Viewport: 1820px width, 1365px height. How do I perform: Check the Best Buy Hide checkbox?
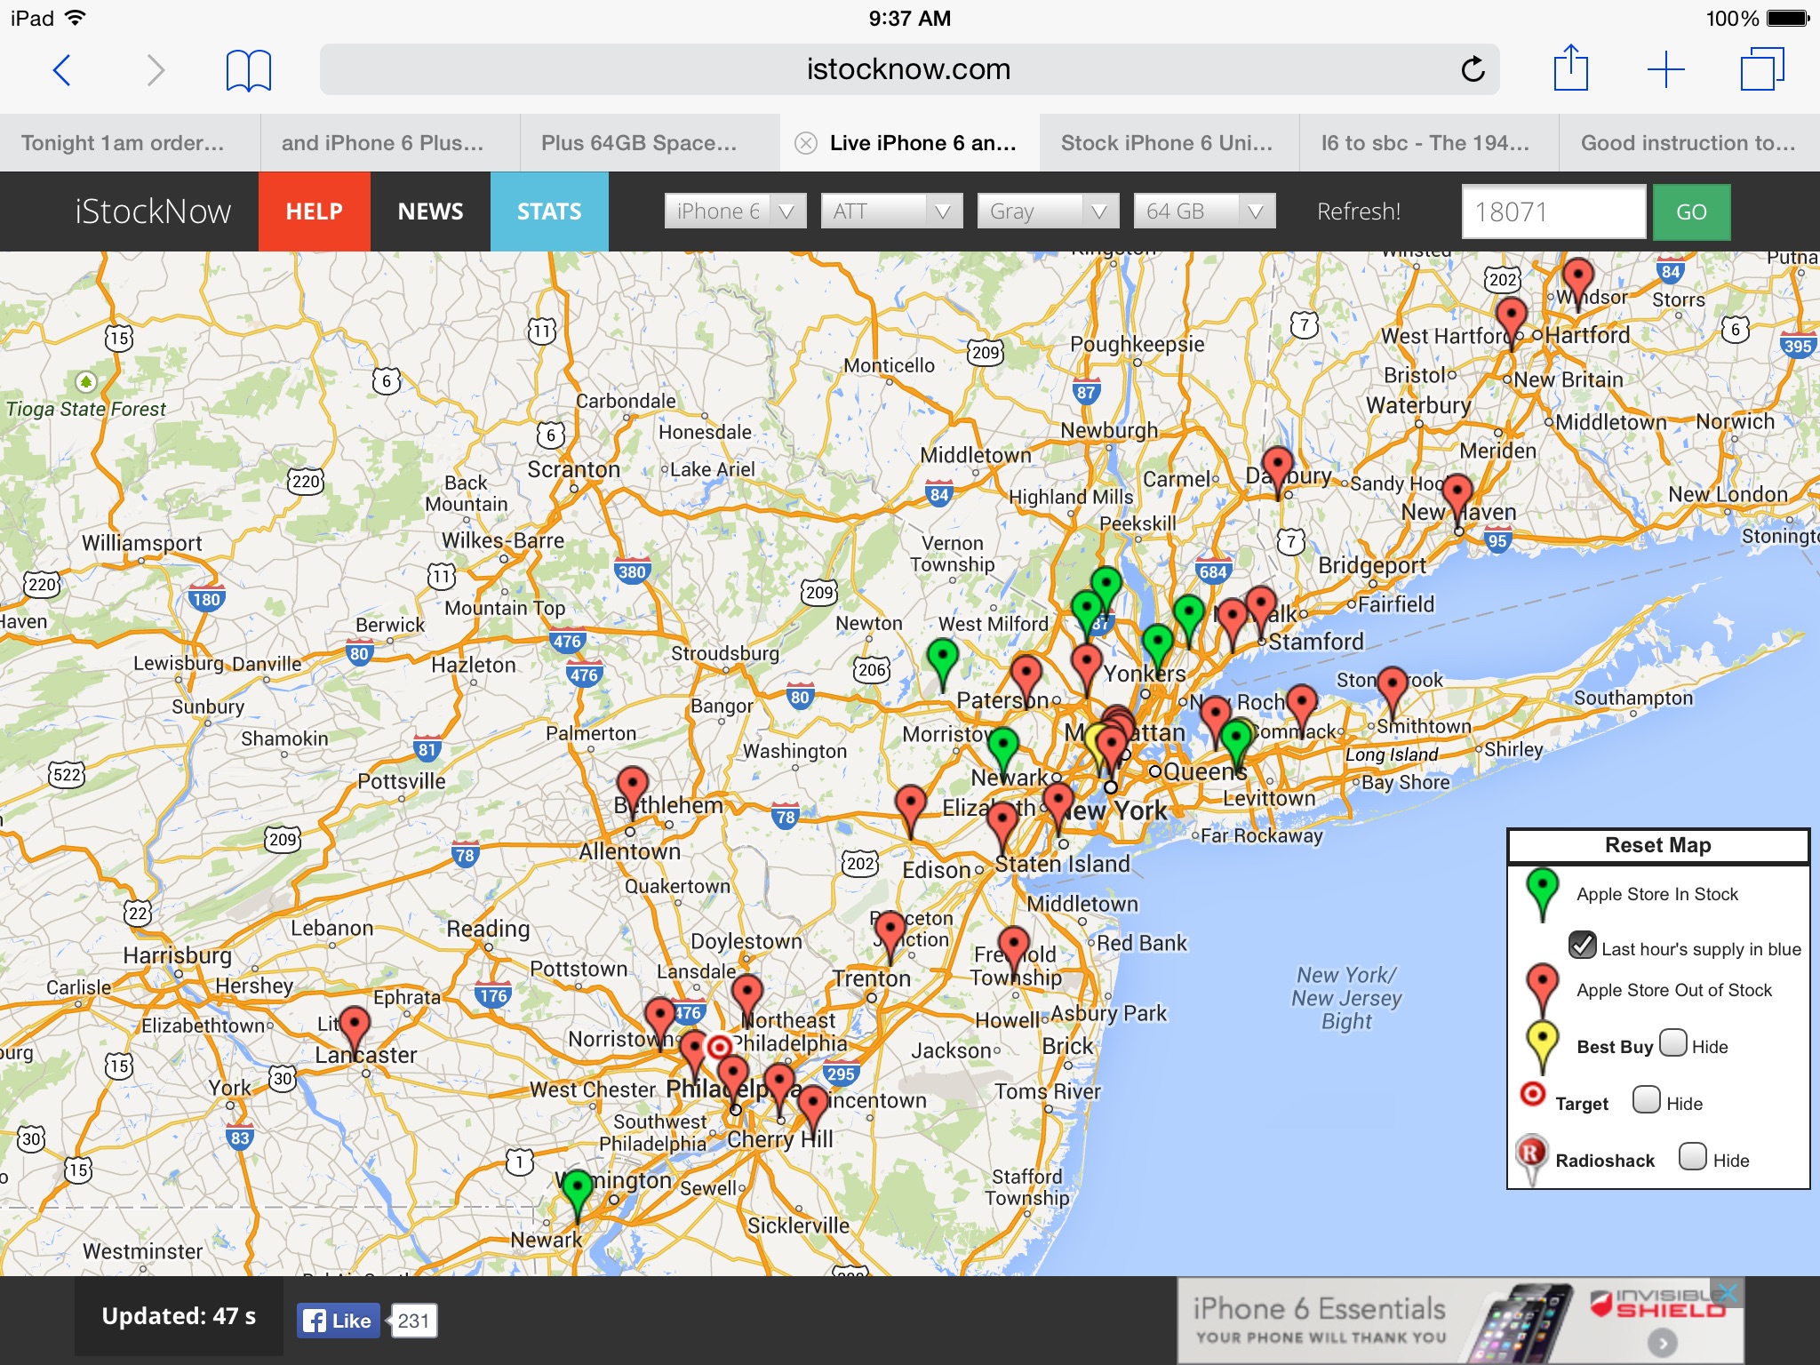point(1672,1042)
